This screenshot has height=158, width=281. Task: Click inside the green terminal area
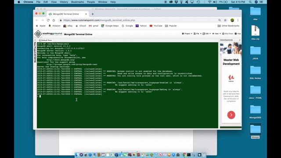coord(127,85)
